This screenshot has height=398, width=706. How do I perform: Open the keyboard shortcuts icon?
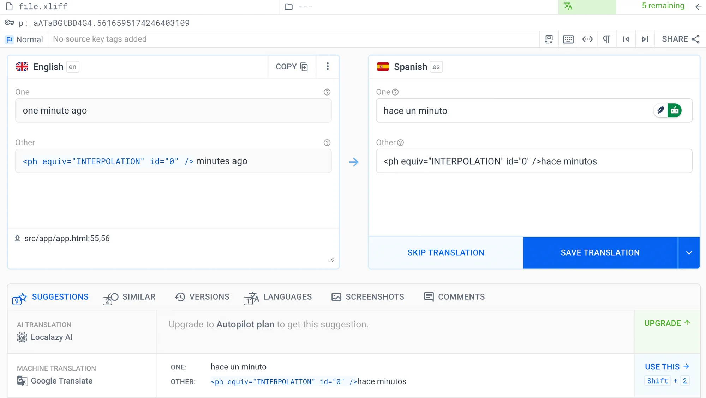pyautogui.click(x=568, y=39)
